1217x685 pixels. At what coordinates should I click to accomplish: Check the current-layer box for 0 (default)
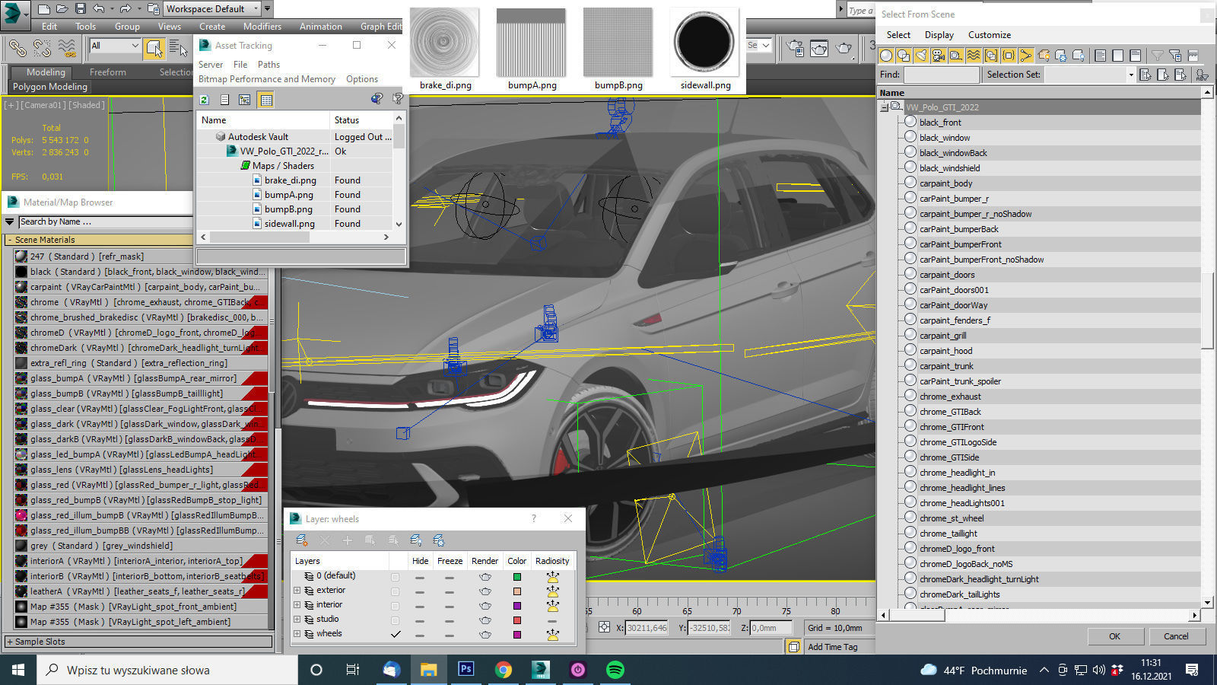coord(395,577)
